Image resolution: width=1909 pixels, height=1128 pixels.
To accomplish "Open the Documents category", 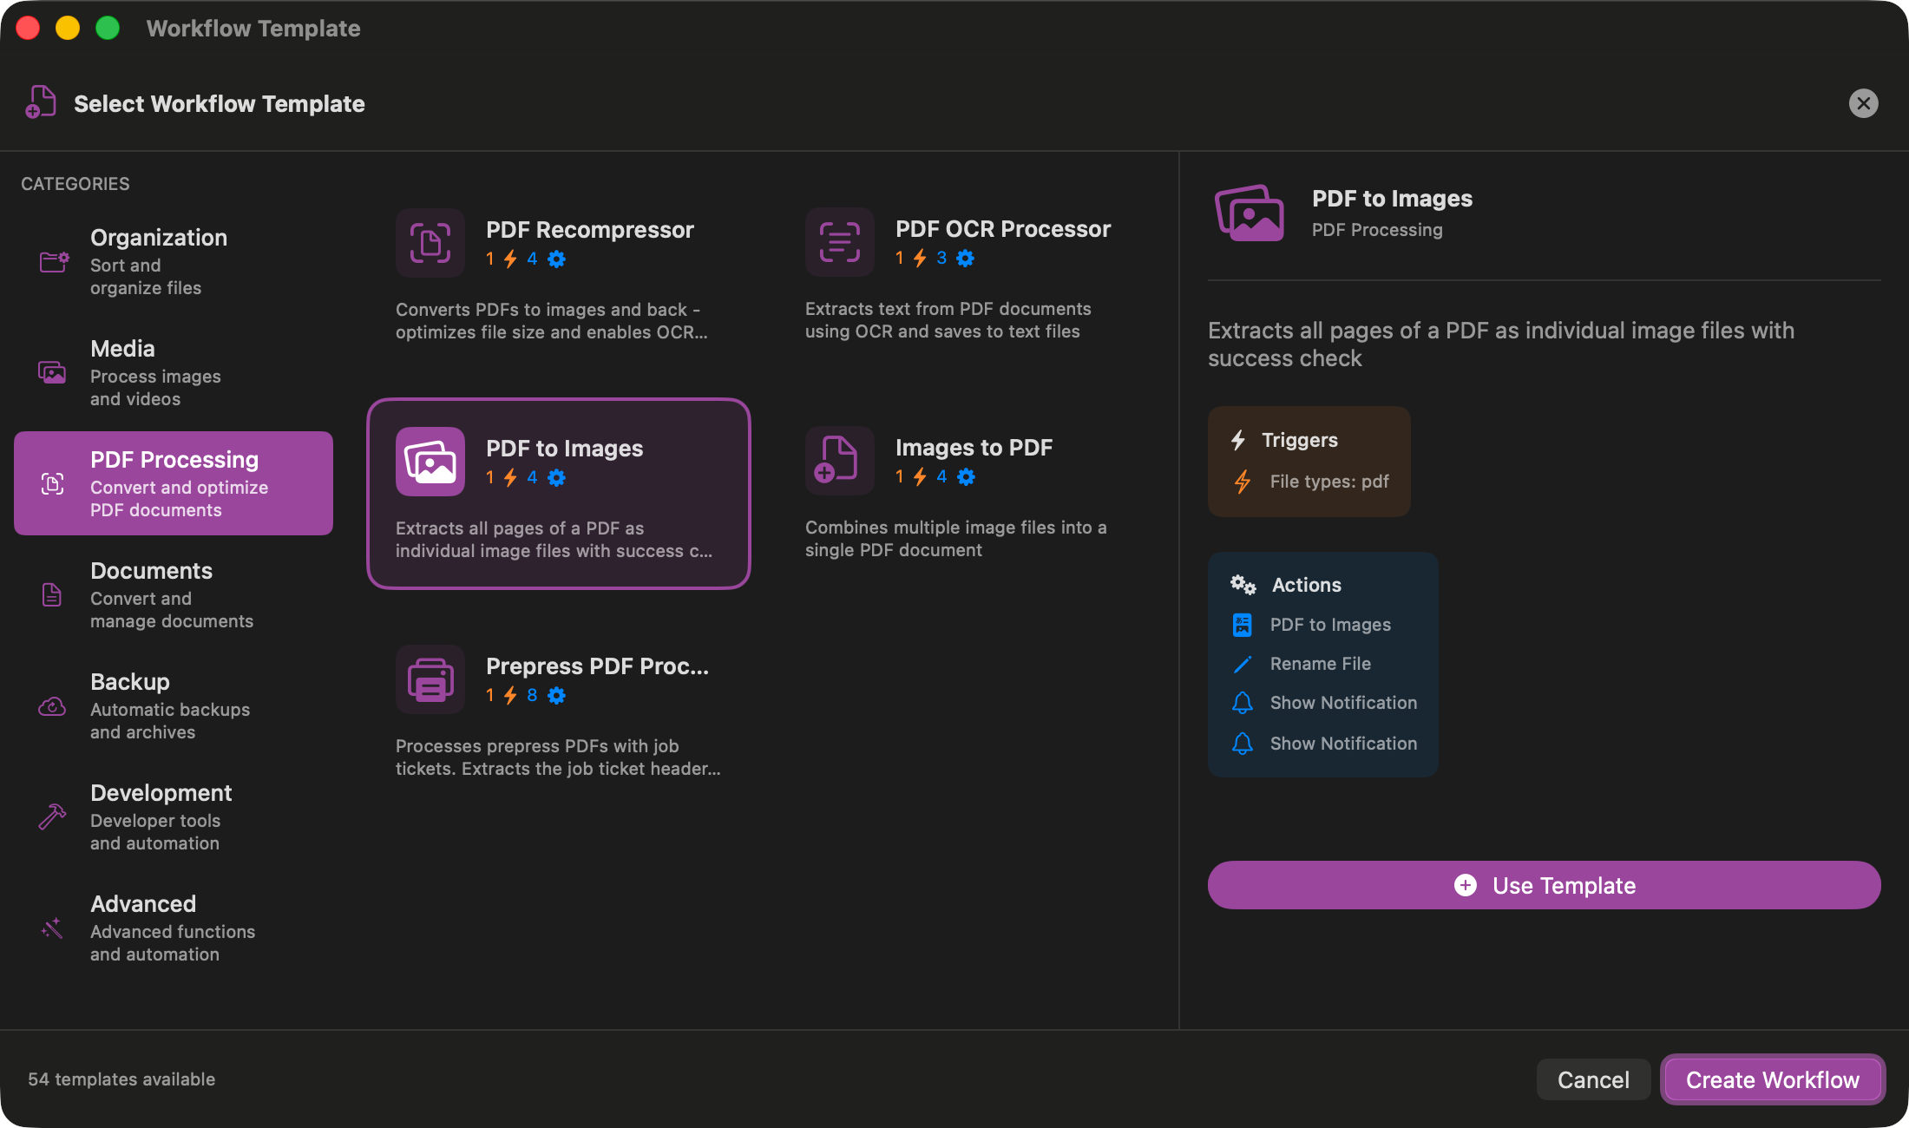I will point(174,594).
